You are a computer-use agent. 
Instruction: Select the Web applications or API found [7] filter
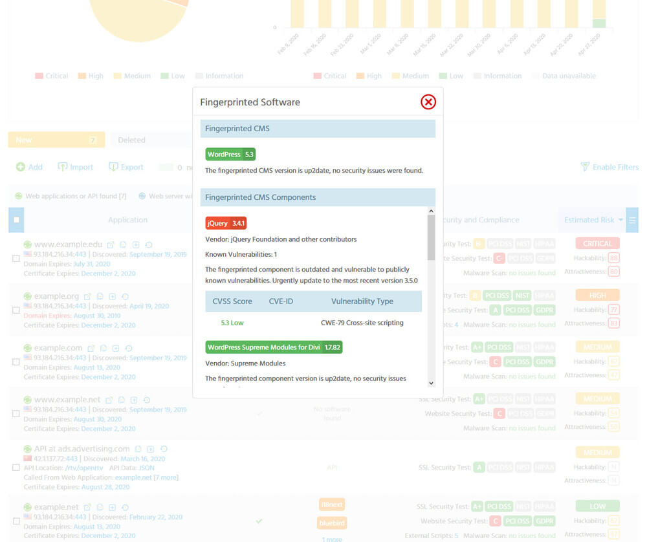click(x=71, y=196)
